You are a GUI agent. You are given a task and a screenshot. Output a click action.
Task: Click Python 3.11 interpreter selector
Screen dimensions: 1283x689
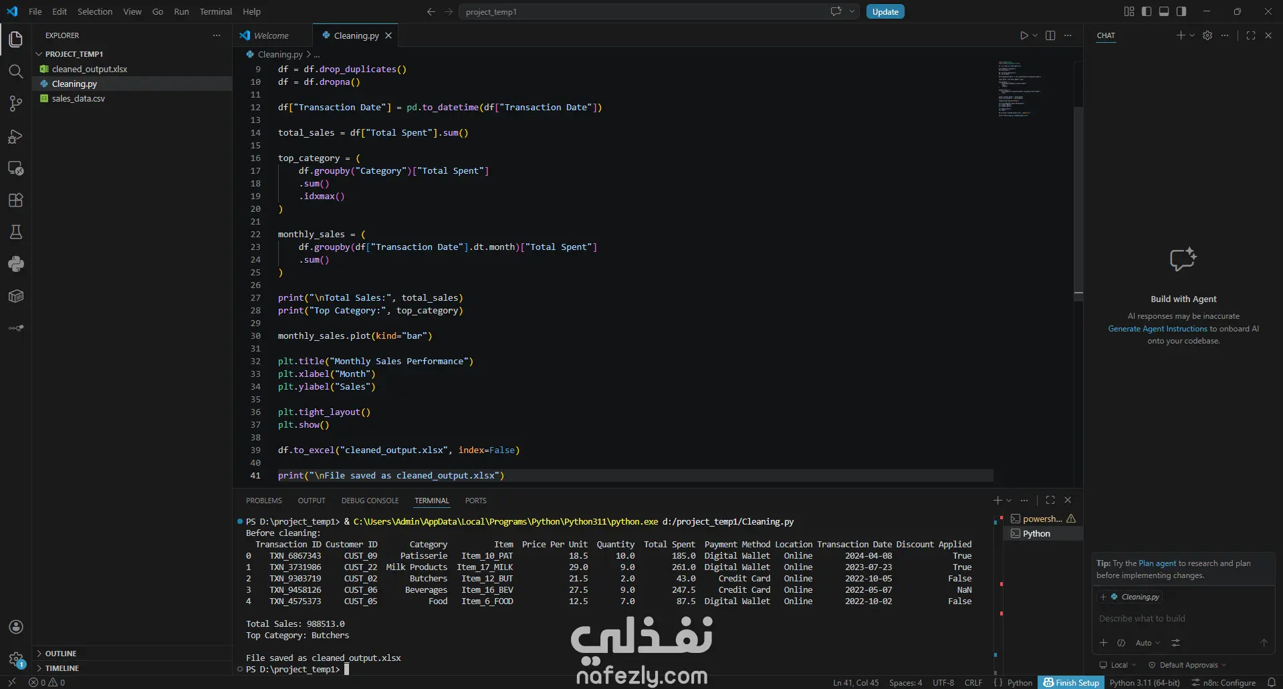1145,682
